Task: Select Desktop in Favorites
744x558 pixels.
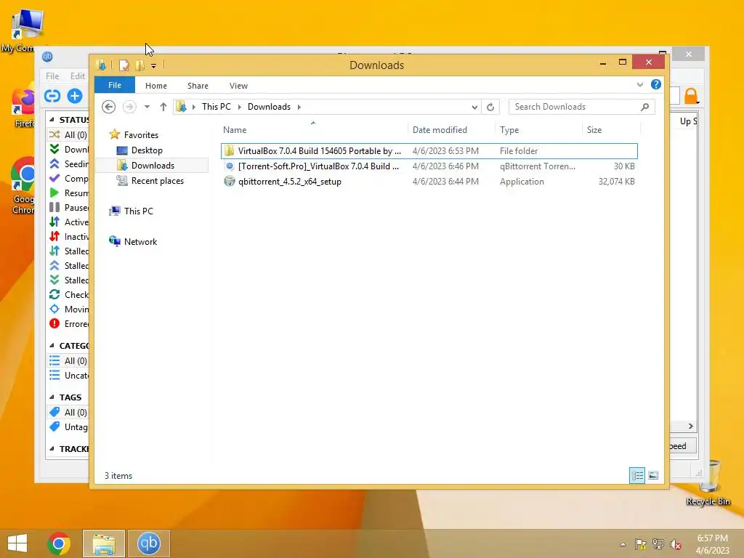Action: point(147,150)
